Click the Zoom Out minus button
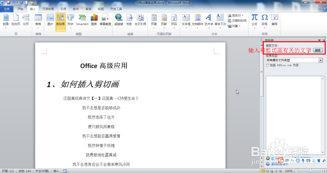 coord(297,171)
